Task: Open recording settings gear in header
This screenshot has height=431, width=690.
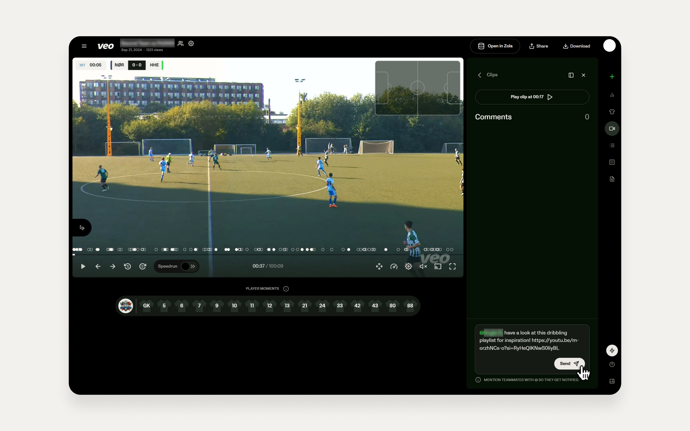Action: click(191, 43)
